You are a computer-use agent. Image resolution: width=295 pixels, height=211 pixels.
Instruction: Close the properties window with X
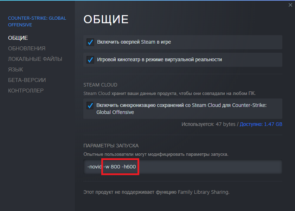[x=290, y=5]
